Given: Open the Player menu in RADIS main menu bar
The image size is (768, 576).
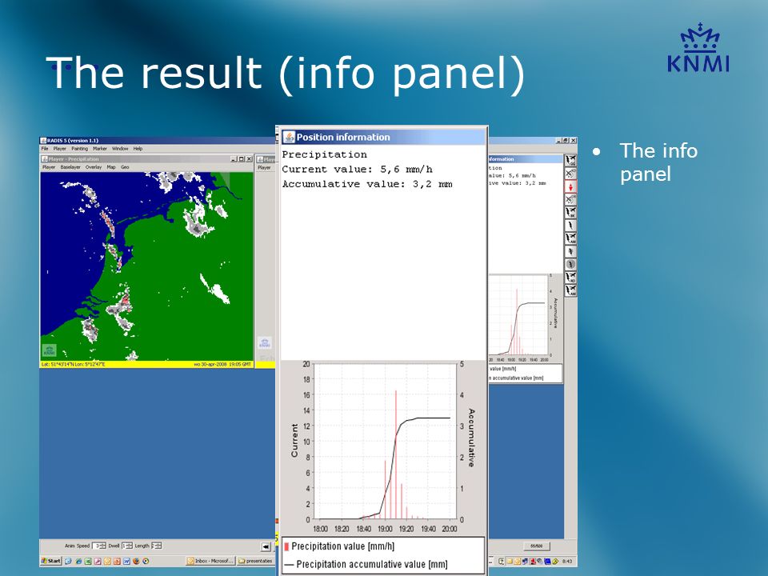Looking at the screenshot, I should coord(60,149).
